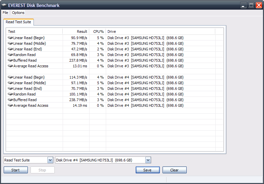Click Drive #4 Linear Read (End) label
The image size is (264, 184).
tap(28, 89)
